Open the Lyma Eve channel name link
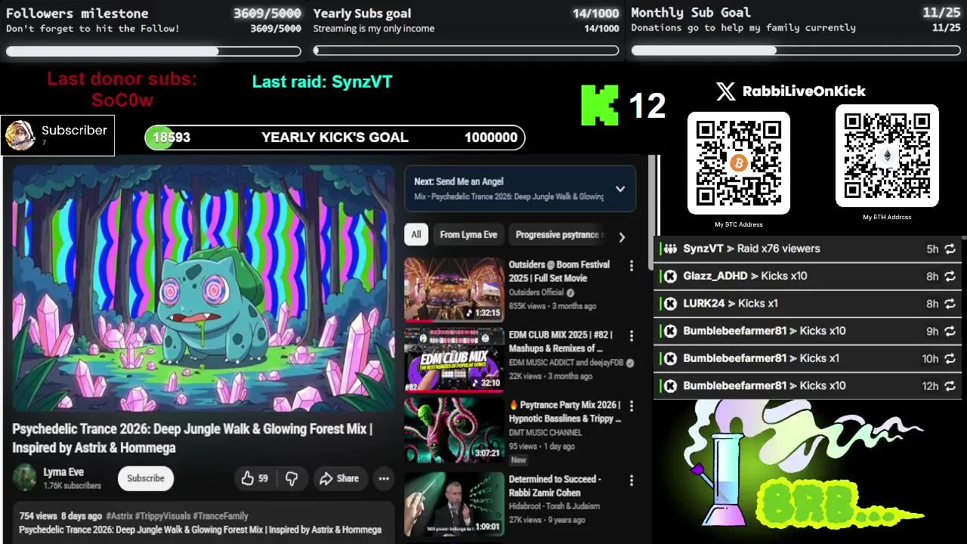 click(63, 472)
